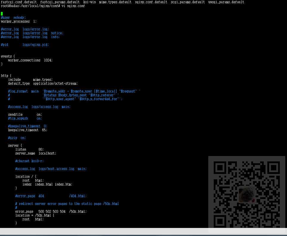287x236 pixels.
Task: Click '# redirect server error pages' comment
Action: pos(67,204)
